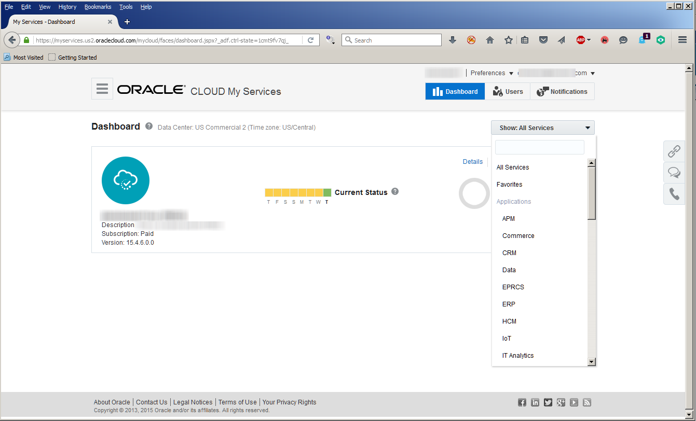Expand the Show: All Services dropdown
The height and width of the screenshot is (421, 696).
(x=543, y=128)
